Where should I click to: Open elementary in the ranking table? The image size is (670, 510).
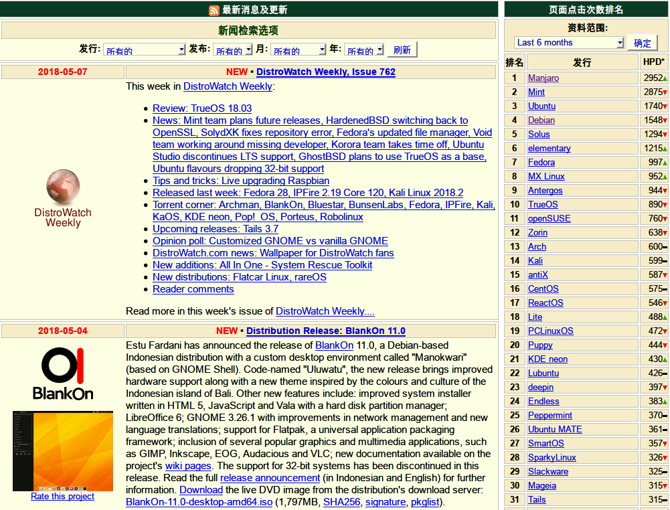pos(550,148)
